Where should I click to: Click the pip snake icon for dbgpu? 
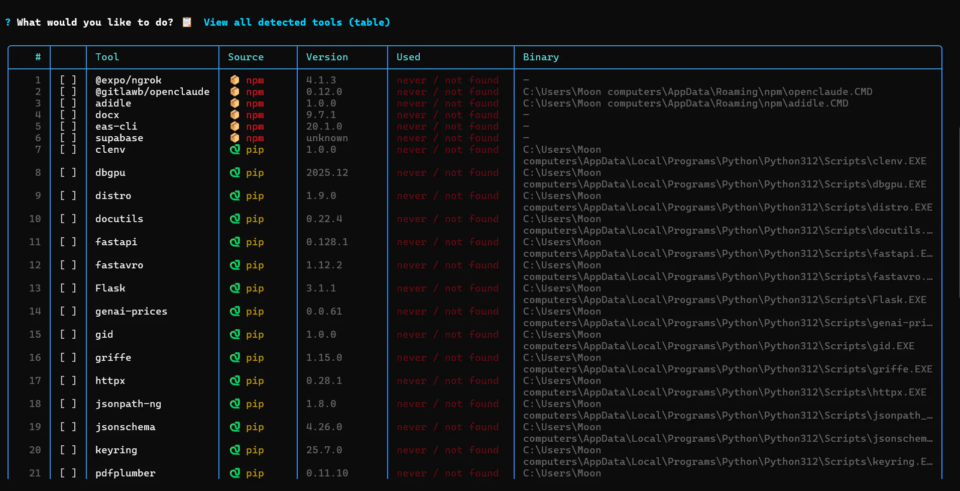click(x=234, y=172)
